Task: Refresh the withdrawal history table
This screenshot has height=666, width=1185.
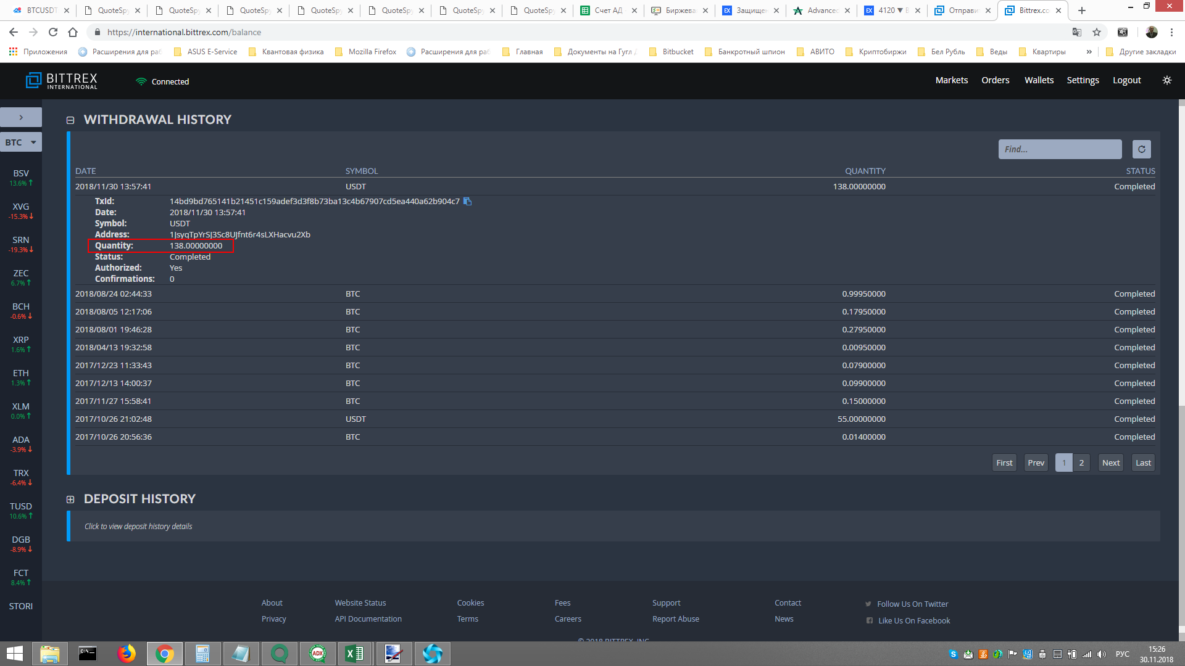Action: click(x=1141, y=149)
